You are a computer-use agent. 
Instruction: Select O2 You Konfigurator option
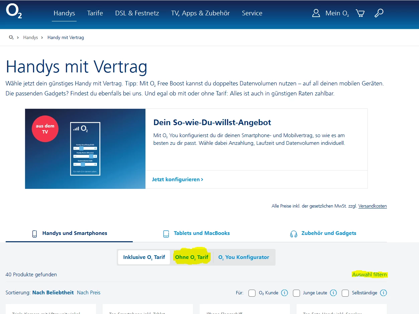(x=244, y=257)
